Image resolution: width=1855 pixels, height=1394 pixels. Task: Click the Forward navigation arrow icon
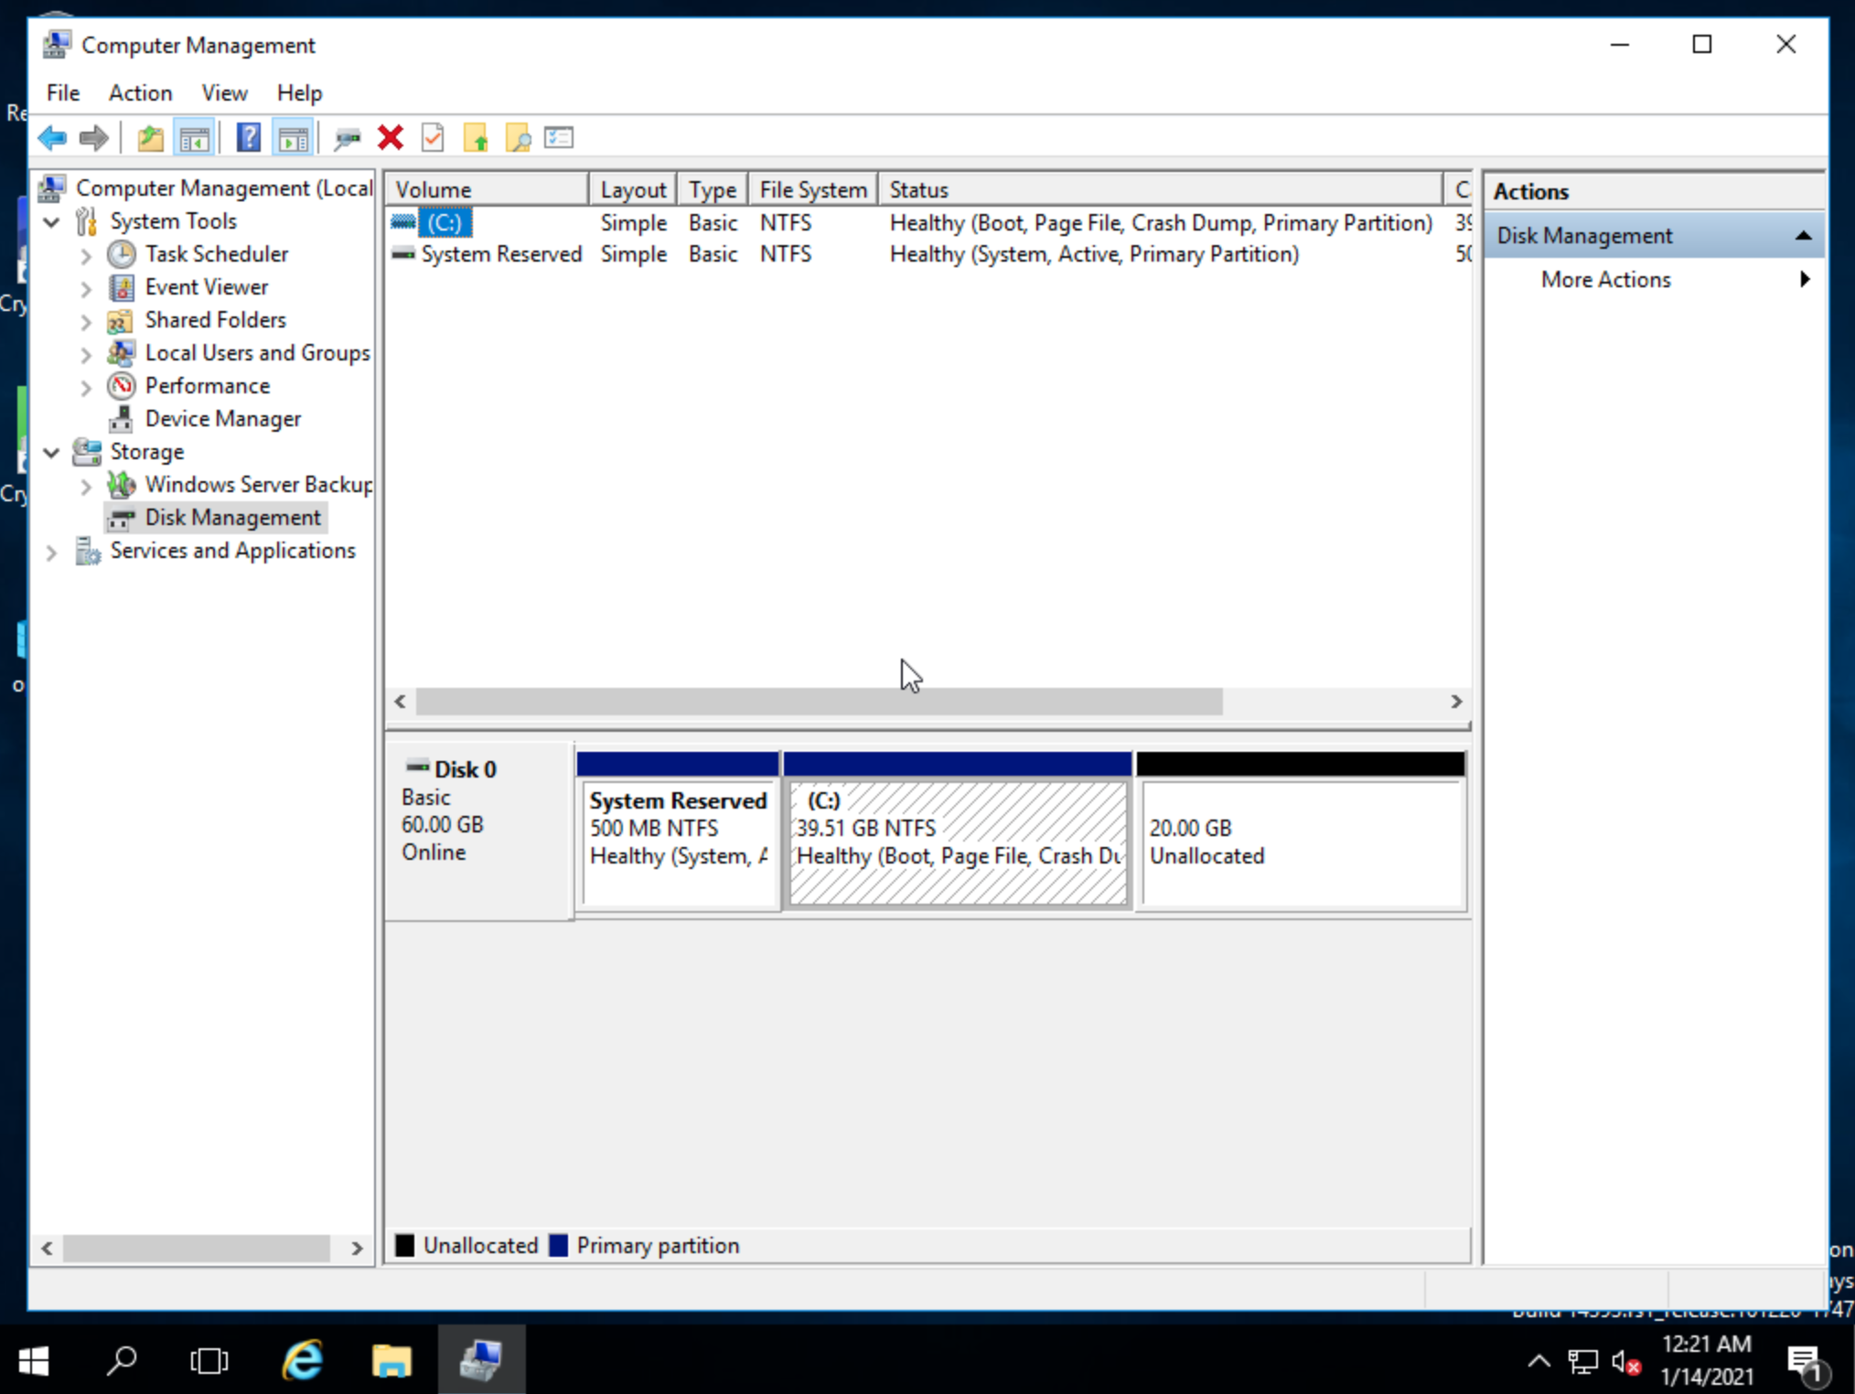92,136
